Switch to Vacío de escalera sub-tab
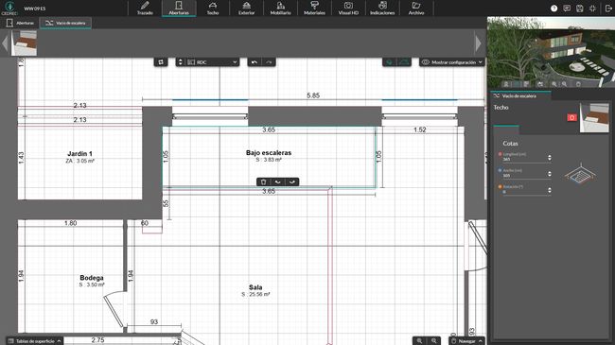615x345 pixels. coord(65,23)
